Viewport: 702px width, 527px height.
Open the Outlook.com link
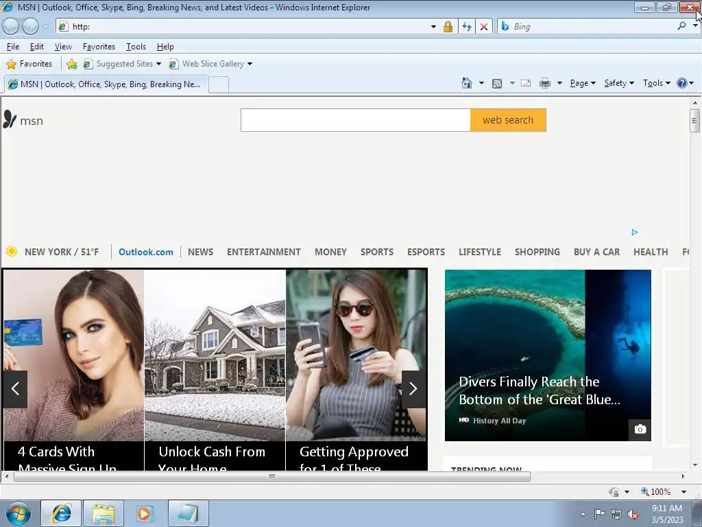click(146, 252)
